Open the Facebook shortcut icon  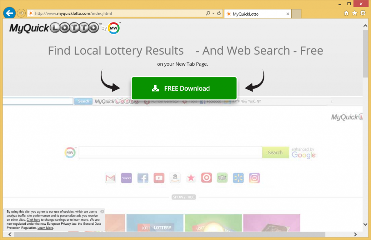(143, 178)
